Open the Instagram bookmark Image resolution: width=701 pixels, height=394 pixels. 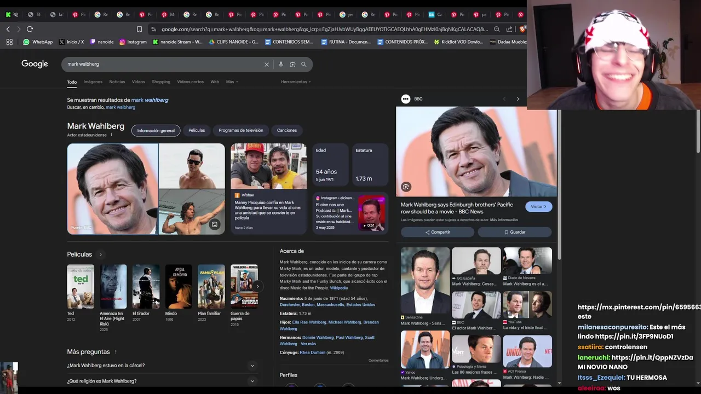coord(133,42)
